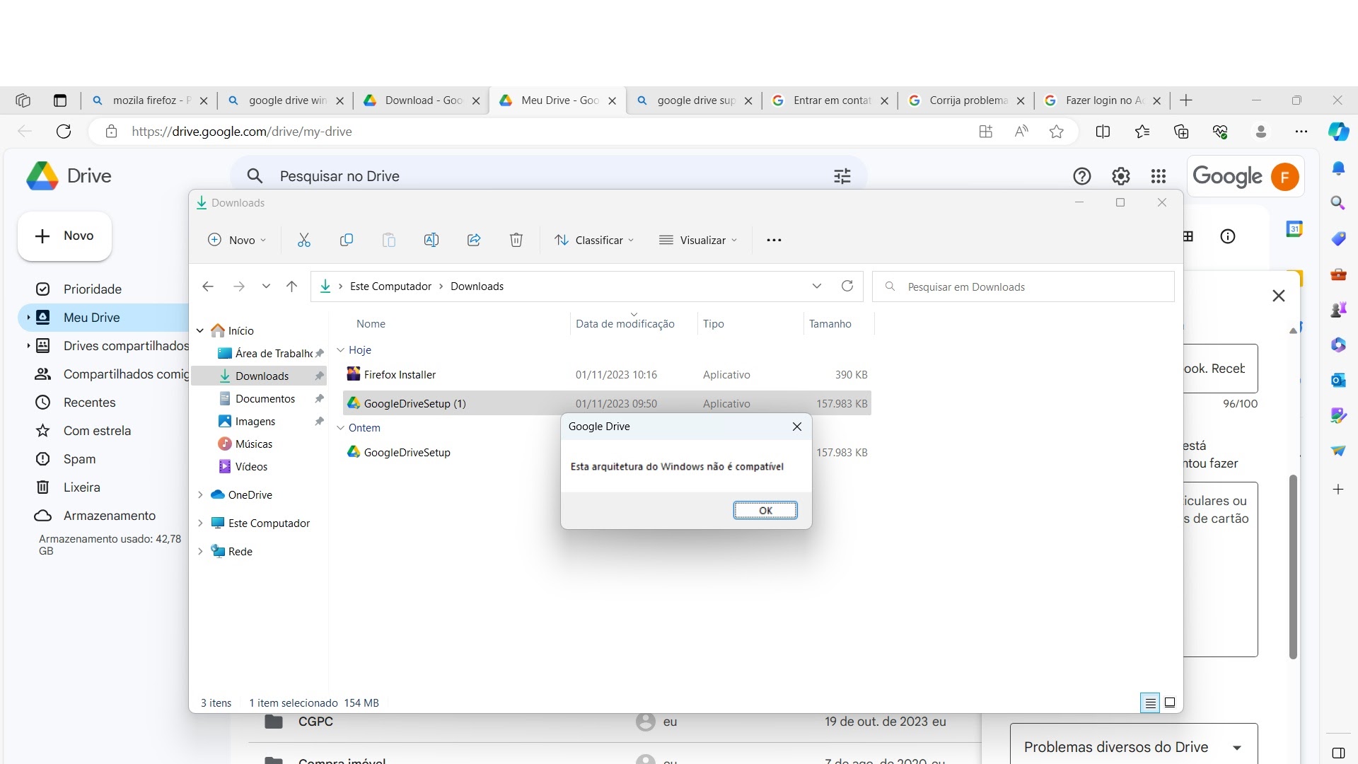Collapse the Ontem file group
The image size is (1358, 764).
point(340,428)
